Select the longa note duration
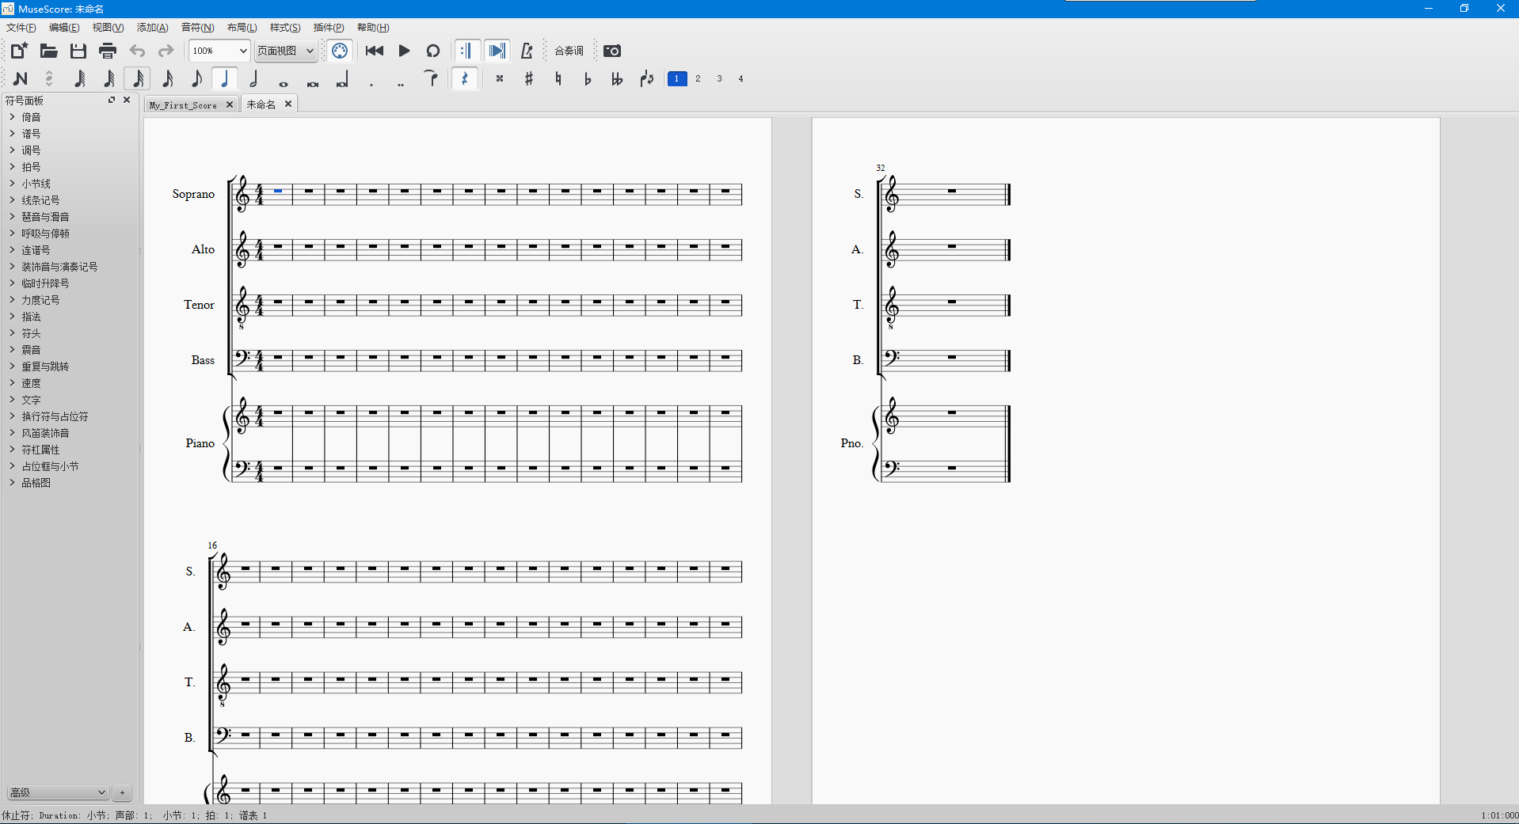 click(x=342, y=78)
